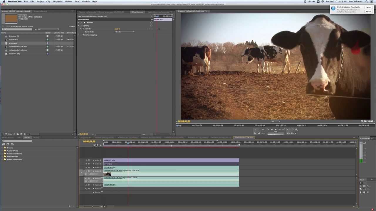The image size is (376, 211).
Task: Click the shuttle slider in Program monitor
Action: coord(276,132)
